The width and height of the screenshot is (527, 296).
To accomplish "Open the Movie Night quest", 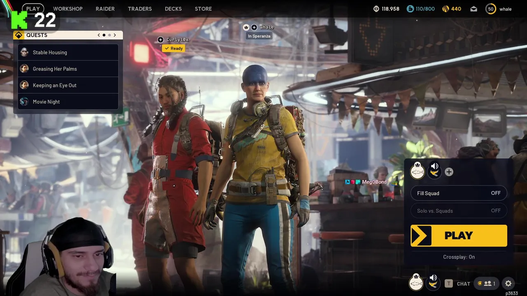I will point(68,102).
